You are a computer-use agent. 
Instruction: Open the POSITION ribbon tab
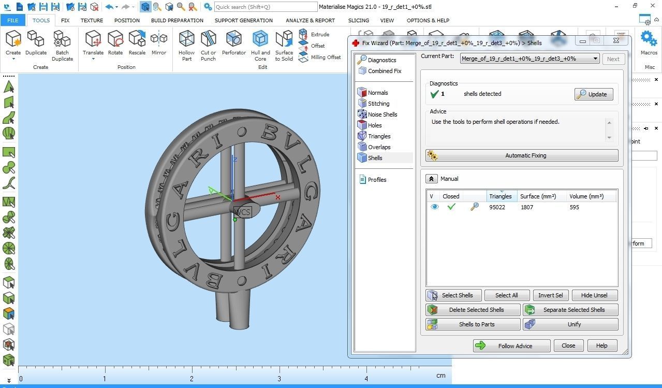click(127, 20)
